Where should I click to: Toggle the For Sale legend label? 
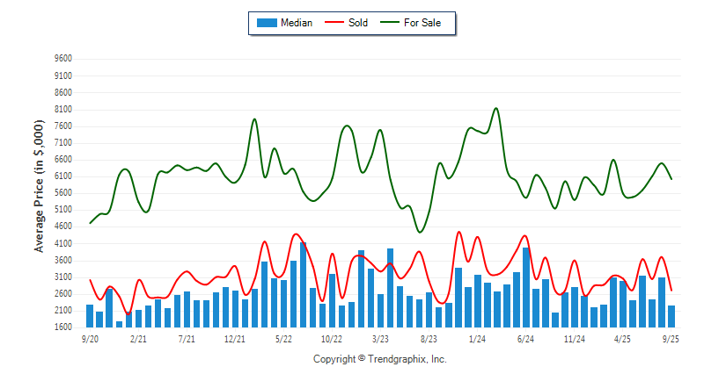click(422, 23)
